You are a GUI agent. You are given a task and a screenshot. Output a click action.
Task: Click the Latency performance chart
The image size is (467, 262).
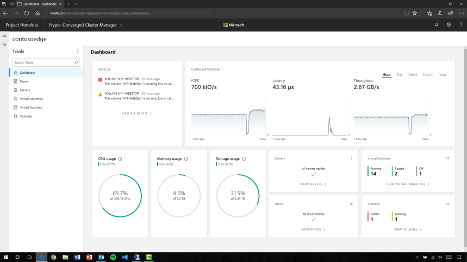click(310, 117)
